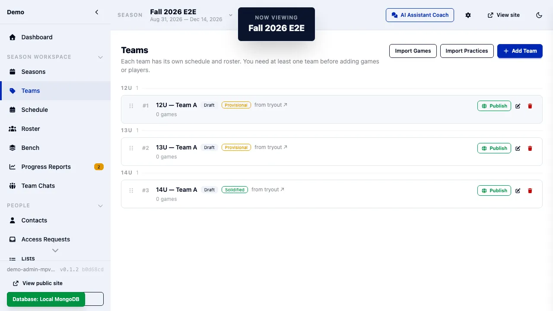Click Draft badge on 12U Team A
Viewport: 553px width, 311px height.
(x=210, y=105)
